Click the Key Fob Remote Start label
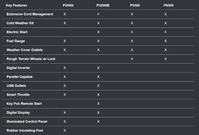Image resolution: width=199 pixels, height=135 pixels. pos(24,104)
